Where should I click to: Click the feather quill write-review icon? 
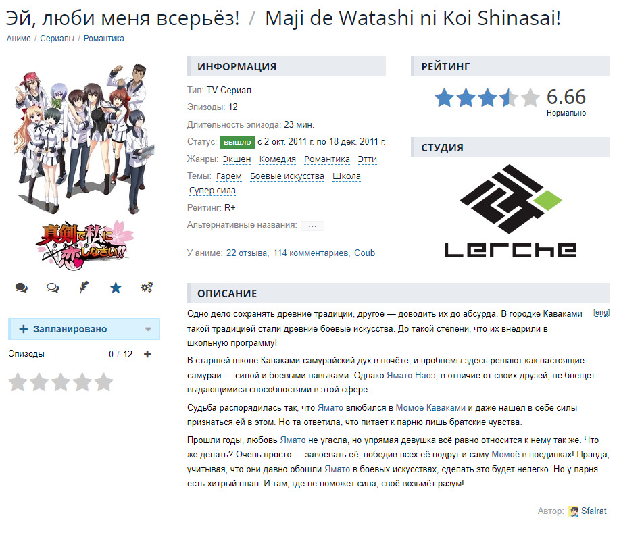[x=84, y=287]
